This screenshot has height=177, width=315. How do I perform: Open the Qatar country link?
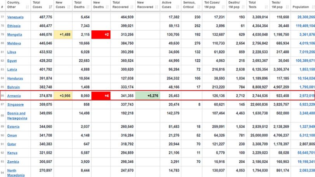click(x=11, y=144)
